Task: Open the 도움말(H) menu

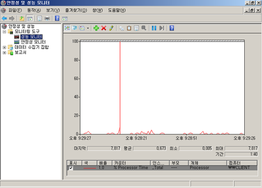Action: (x=117, y=10)
